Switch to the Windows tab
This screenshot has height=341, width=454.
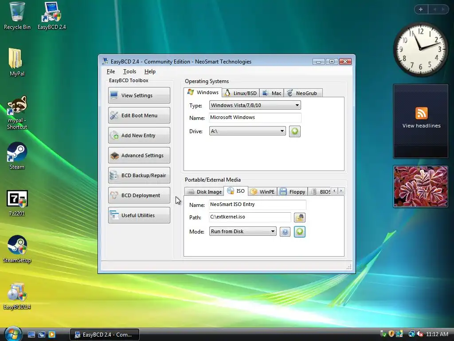tap(203, 92)
